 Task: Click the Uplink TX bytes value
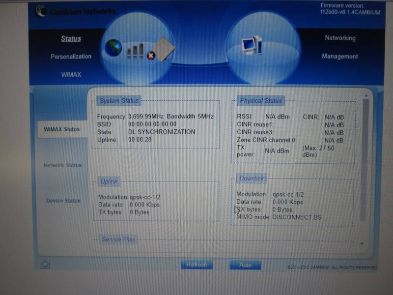(x=140, y=212)
